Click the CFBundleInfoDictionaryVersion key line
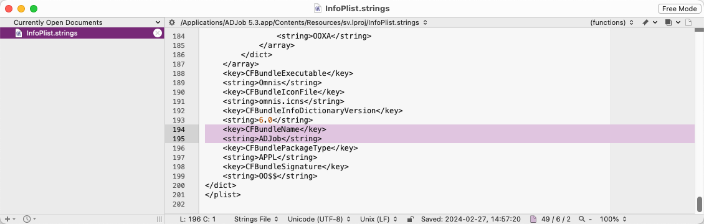Viewport: 704px width, 224px height. point(313,111)
